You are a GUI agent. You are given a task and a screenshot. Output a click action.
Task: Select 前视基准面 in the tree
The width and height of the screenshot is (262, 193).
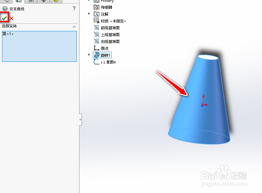coord(110,28)
